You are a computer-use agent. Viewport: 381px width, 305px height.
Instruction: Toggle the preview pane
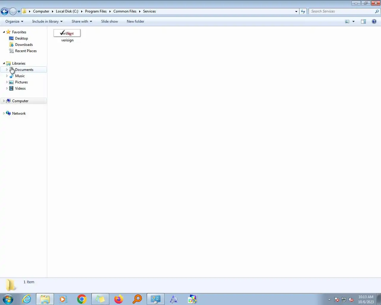coord(363,21)
